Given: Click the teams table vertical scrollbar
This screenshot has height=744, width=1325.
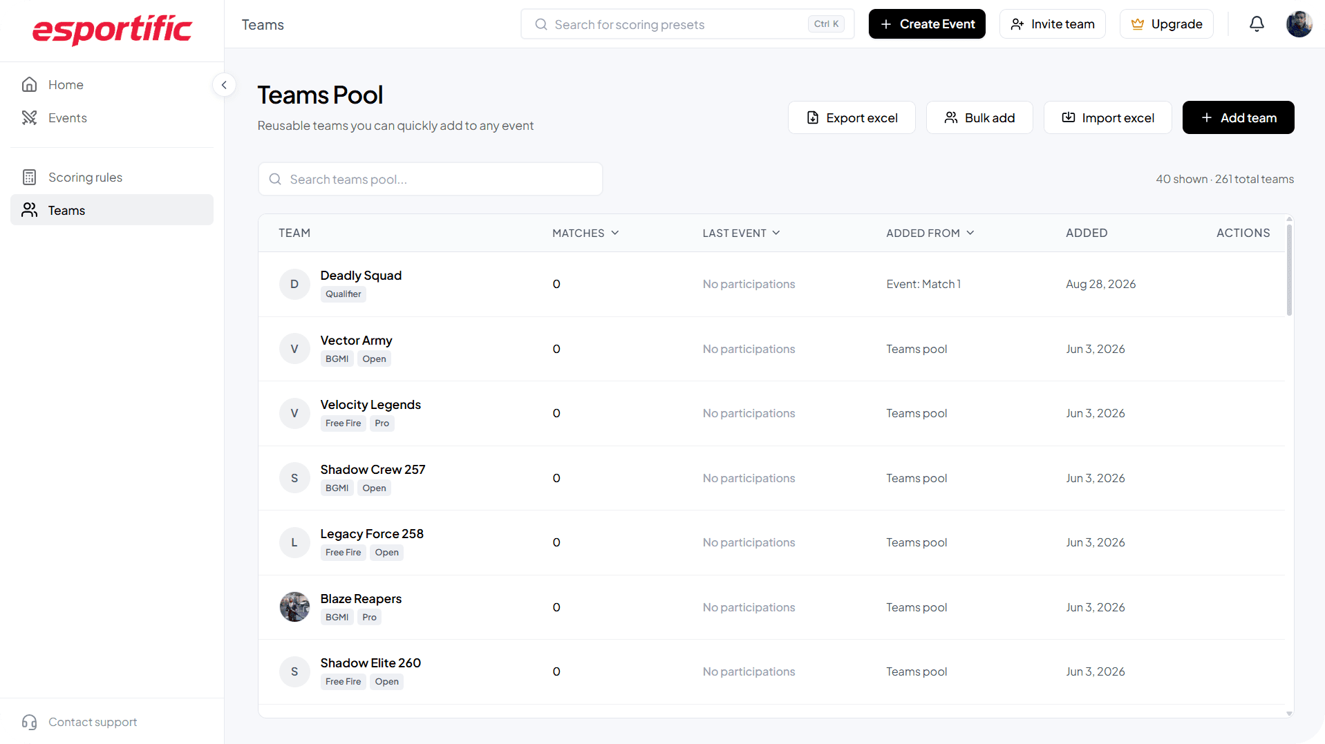Looking at the screenshot, I should coord(1289,270).
